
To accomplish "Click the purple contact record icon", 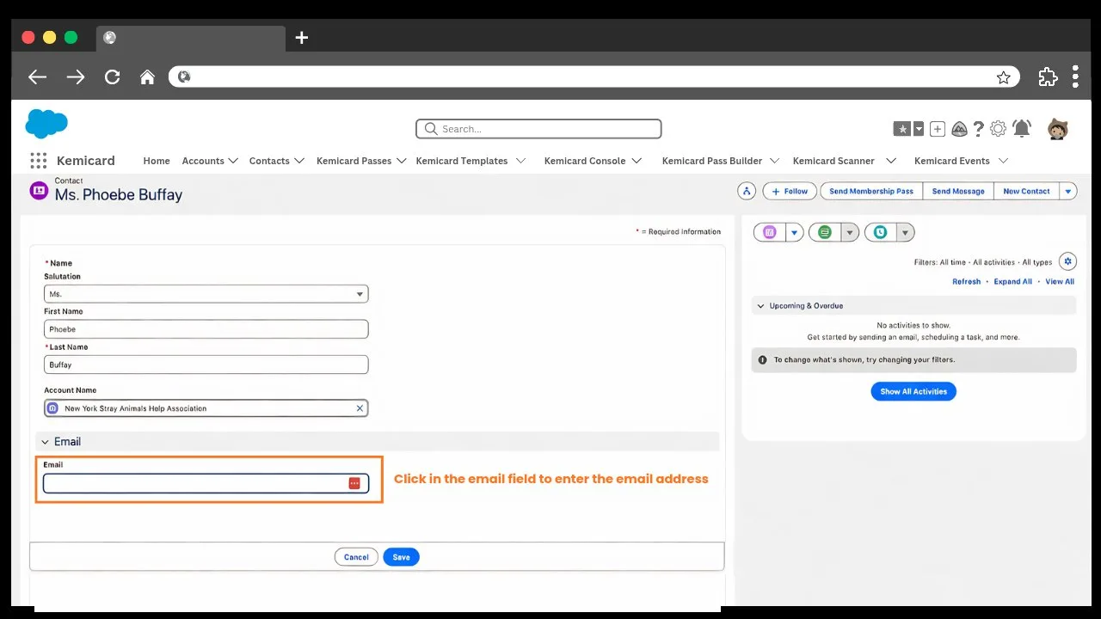I will [39, 191].
